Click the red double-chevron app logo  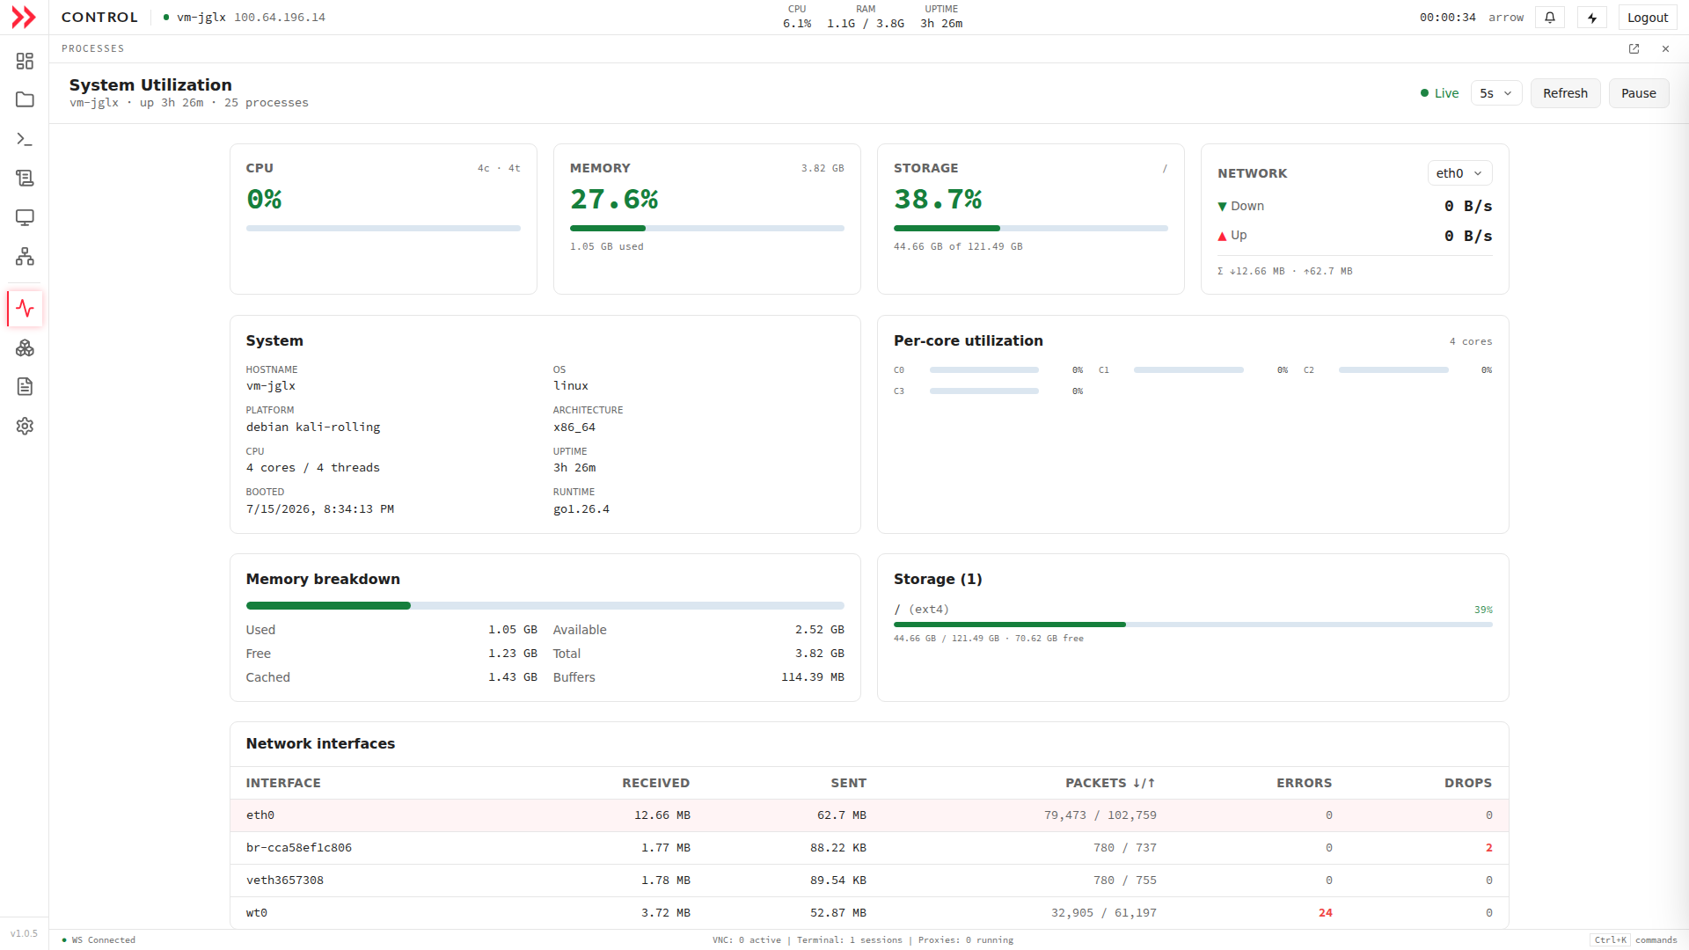coord(24,17)
